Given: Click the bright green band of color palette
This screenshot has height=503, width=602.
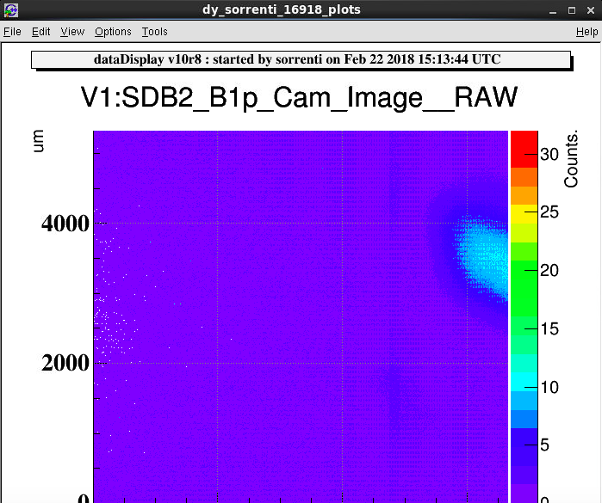Looking at the screenshot, I should (524, 288).
